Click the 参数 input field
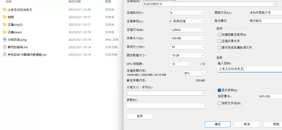282x130 pixels. pyautogui.click(x=166, y=106)
